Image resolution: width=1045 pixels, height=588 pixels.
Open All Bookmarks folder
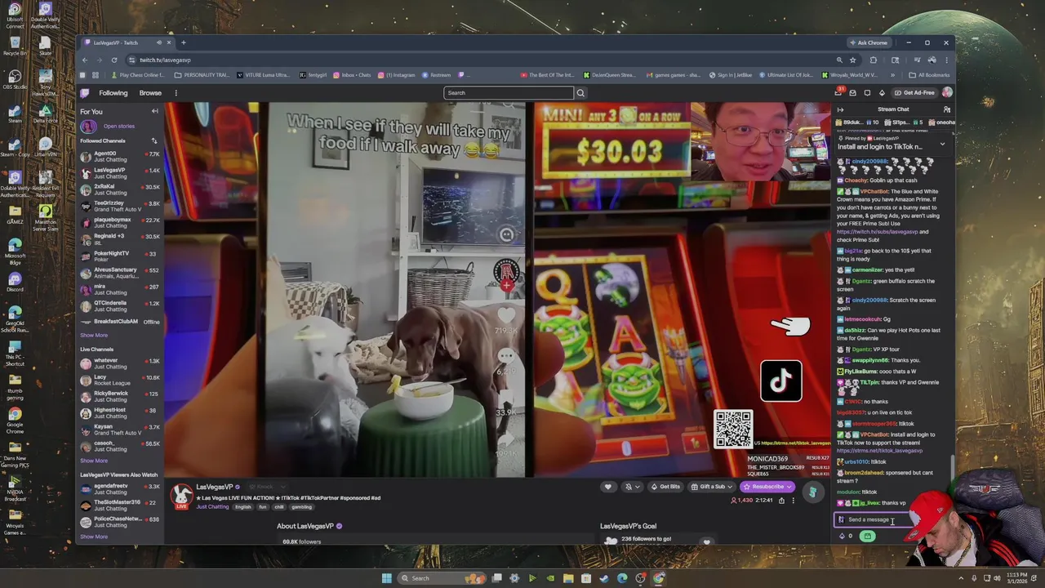[929, 75]
